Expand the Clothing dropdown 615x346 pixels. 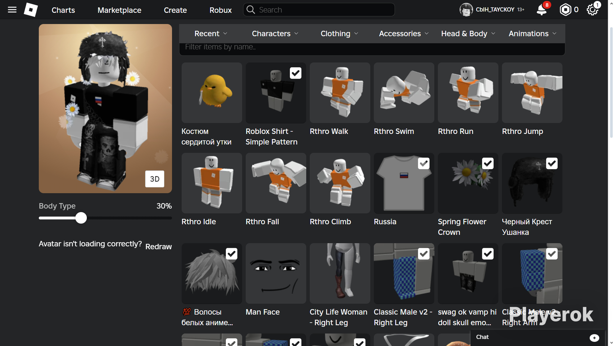339,34
